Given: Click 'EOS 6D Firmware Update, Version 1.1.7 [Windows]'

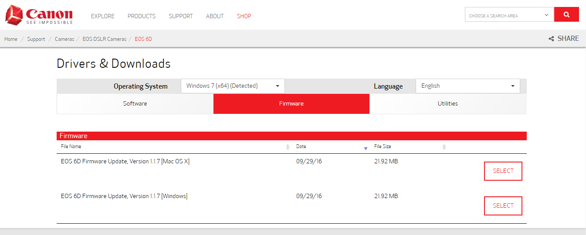Looking at the screenshot, I should [124, 196].
